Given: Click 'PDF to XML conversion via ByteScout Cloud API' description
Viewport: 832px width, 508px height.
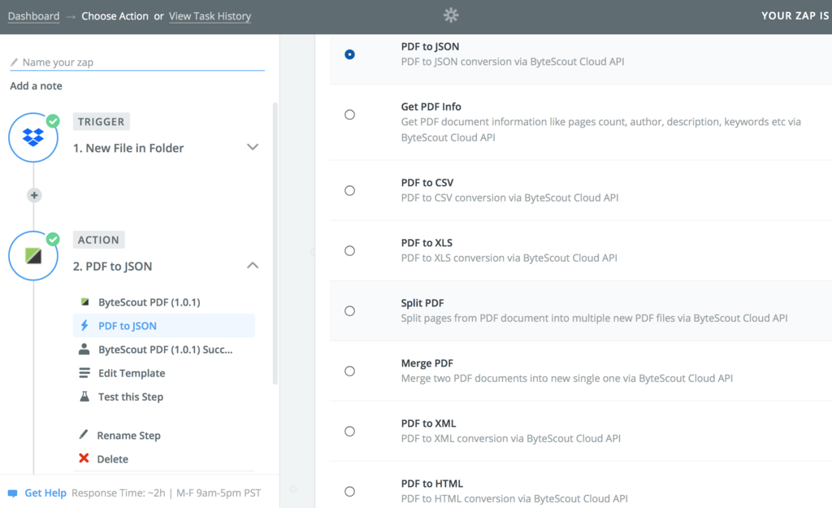Looking at the screenshot, I should (511, 438).
